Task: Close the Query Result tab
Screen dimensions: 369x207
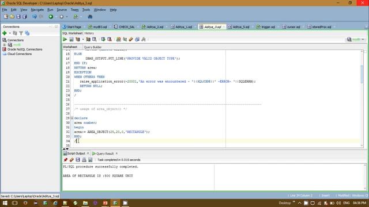Action: pyautogui.click(x=116, y=154)
